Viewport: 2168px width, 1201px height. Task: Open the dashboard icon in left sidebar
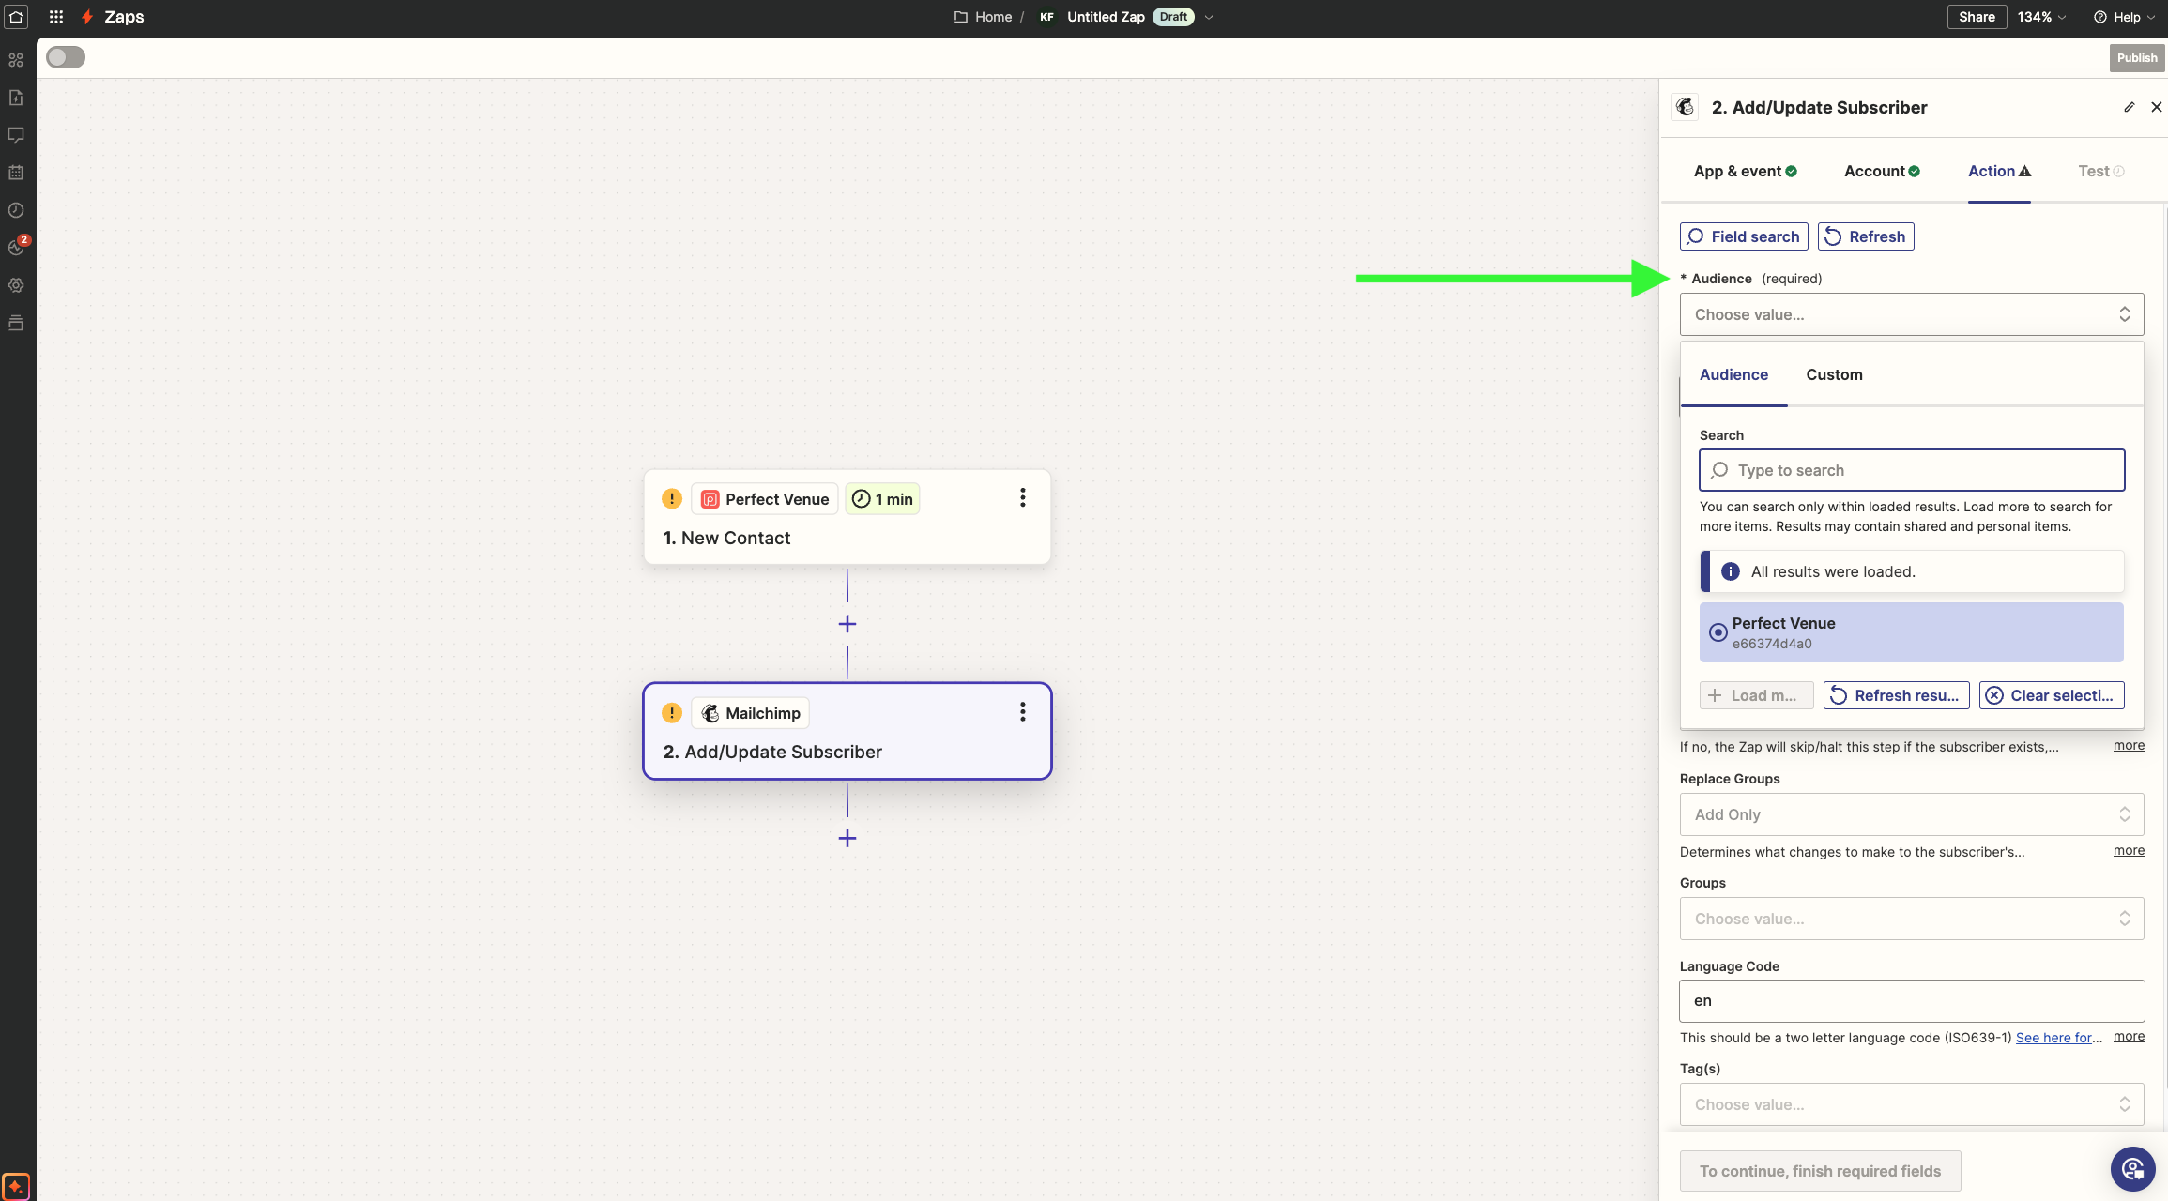click(16, 60)
